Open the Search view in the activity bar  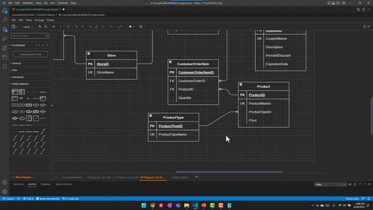pos(5,20)
